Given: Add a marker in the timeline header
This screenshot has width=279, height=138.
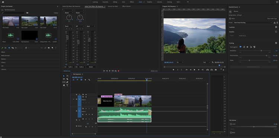Looking at the screenshot, I should (85, 80).
